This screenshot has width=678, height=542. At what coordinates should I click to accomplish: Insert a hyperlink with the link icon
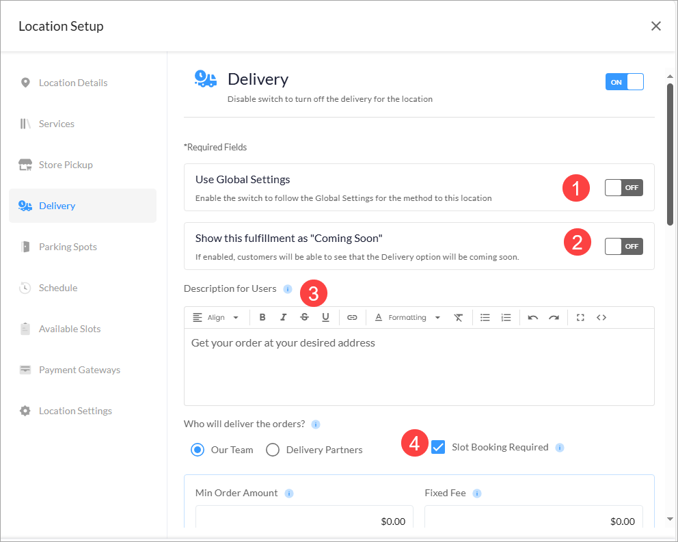pos(353,318)
